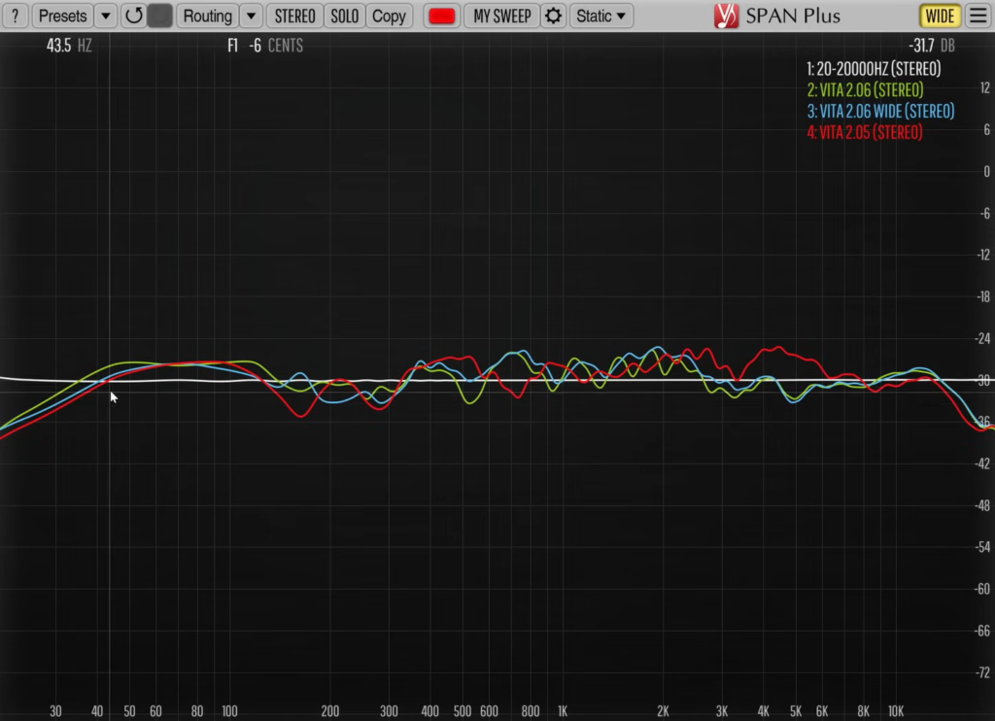Select legend entry 1: 20-20000HZ (STEREO)
This screenshot has width=995, height=721.
(x=874, y=69)
